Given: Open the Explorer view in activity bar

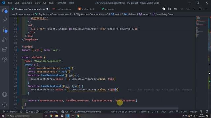Looking at the screenshot, I should pos(4,10).
